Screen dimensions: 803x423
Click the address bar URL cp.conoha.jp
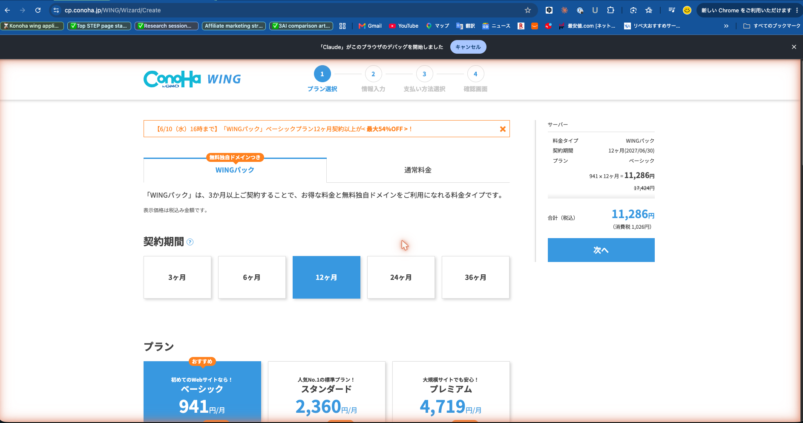coord(113,10)
